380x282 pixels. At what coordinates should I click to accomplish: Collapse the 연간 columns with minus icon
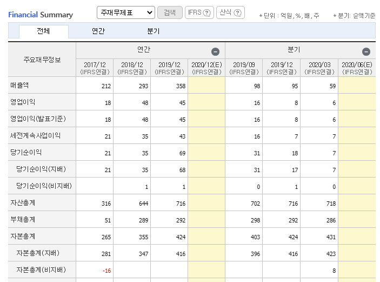(x=215, y=52)
